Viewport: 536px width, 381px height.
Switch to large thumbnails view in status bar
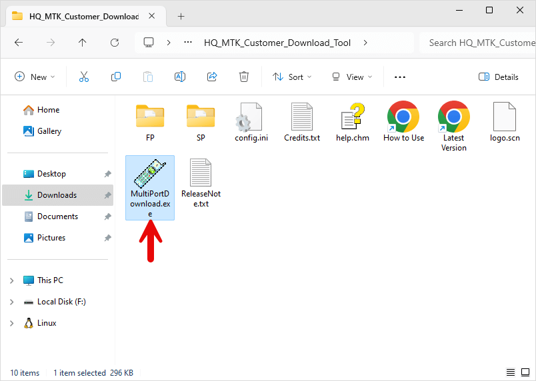pos(525,372)
